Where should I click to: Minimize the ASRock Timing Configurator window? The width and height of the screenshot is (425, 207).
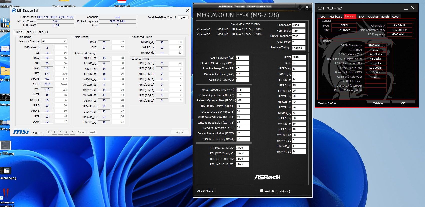(x=300, y=7)
